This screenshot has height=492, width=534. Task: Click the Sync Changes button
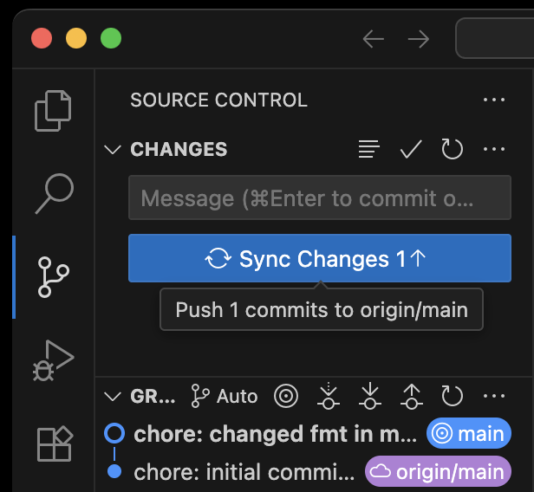[x=320, y=258]
